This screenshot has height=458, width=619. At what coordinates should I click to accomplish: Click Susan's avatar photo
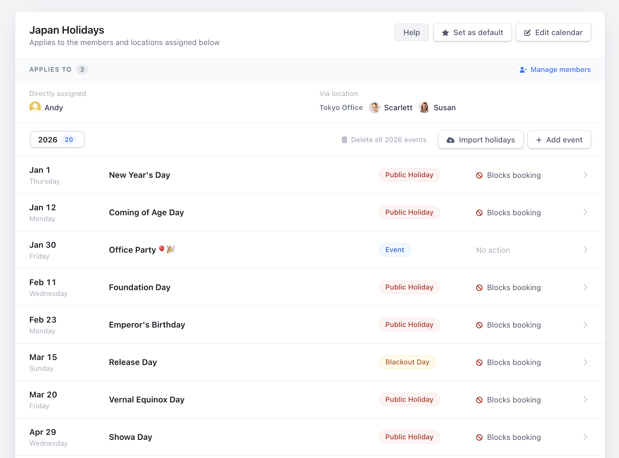[x=424, y=107]
